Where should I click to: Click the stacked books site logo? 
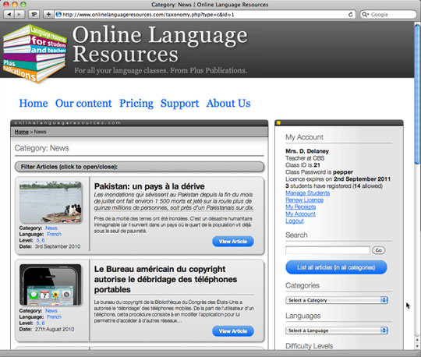tap(34, 54)
